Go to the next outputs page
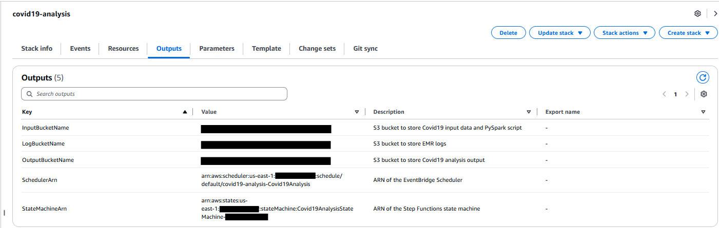This screenshot has height=228, width=719. (687, 94)
